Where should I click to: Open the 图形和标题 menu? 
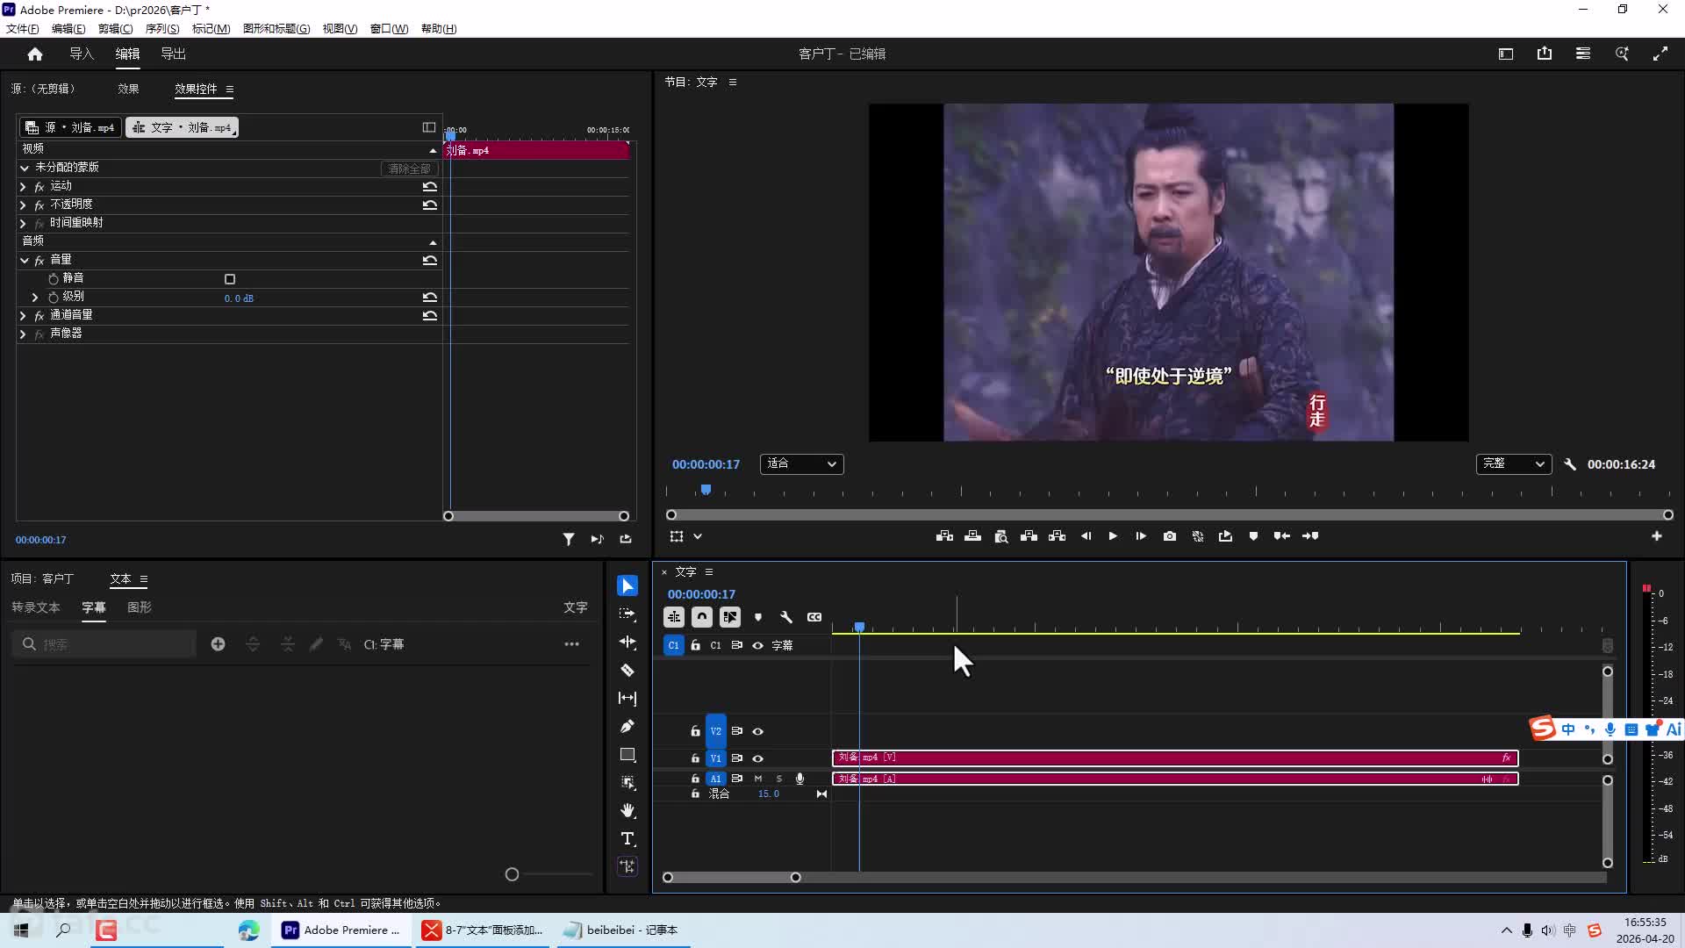[276, 29]
